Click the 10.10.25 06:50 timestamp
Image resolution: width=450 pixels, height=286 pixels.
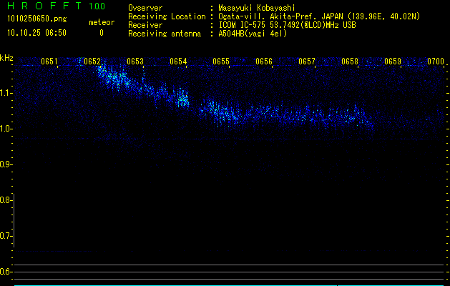[36, 33]
